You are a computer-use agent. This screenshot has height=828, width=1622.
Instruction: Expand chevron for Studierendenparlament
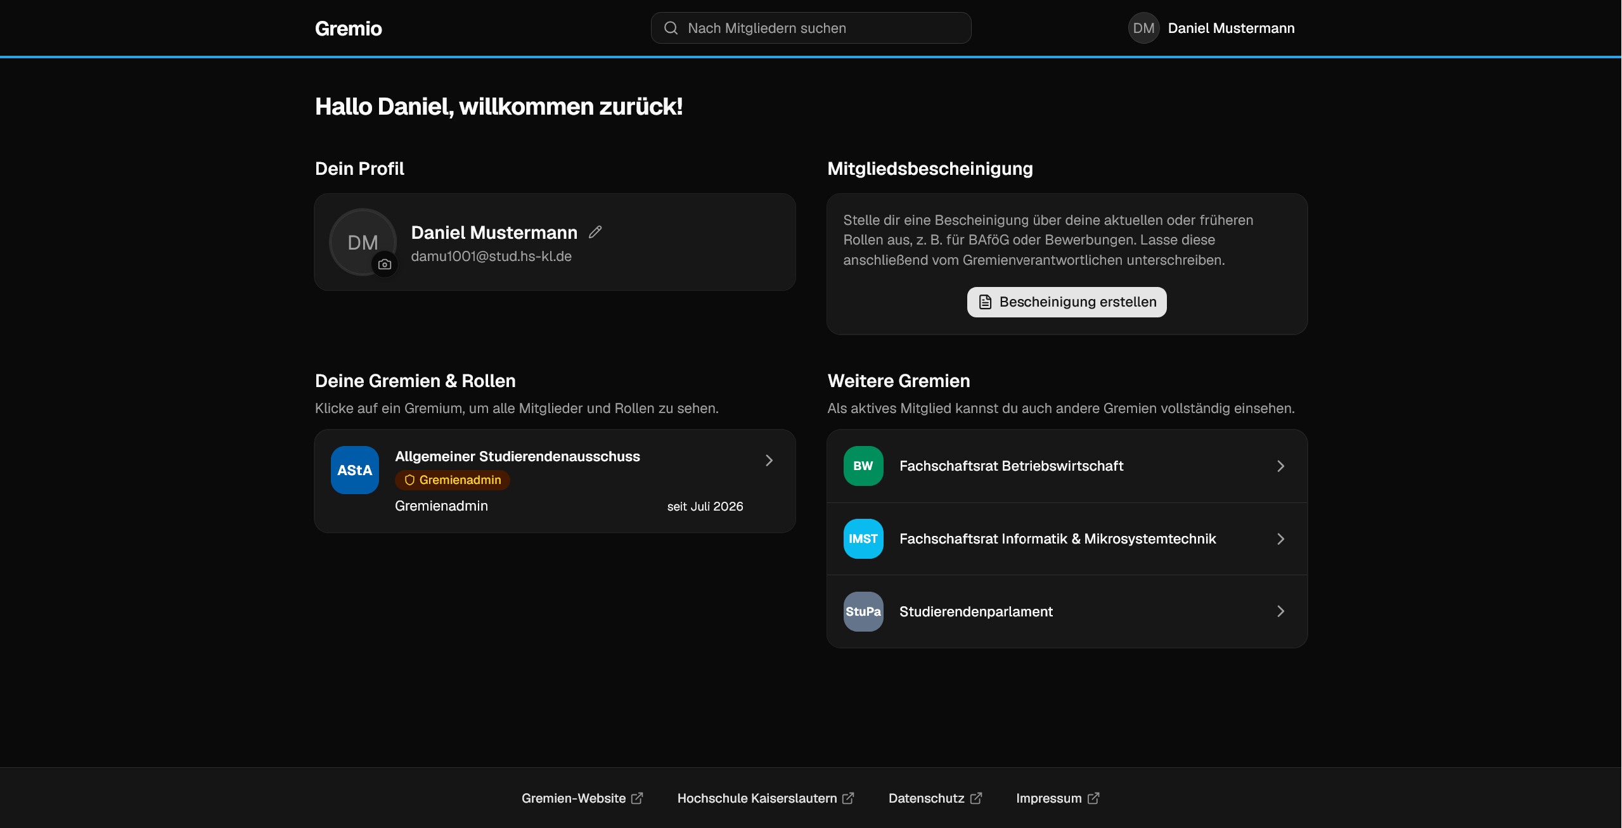pos(1280,611)
